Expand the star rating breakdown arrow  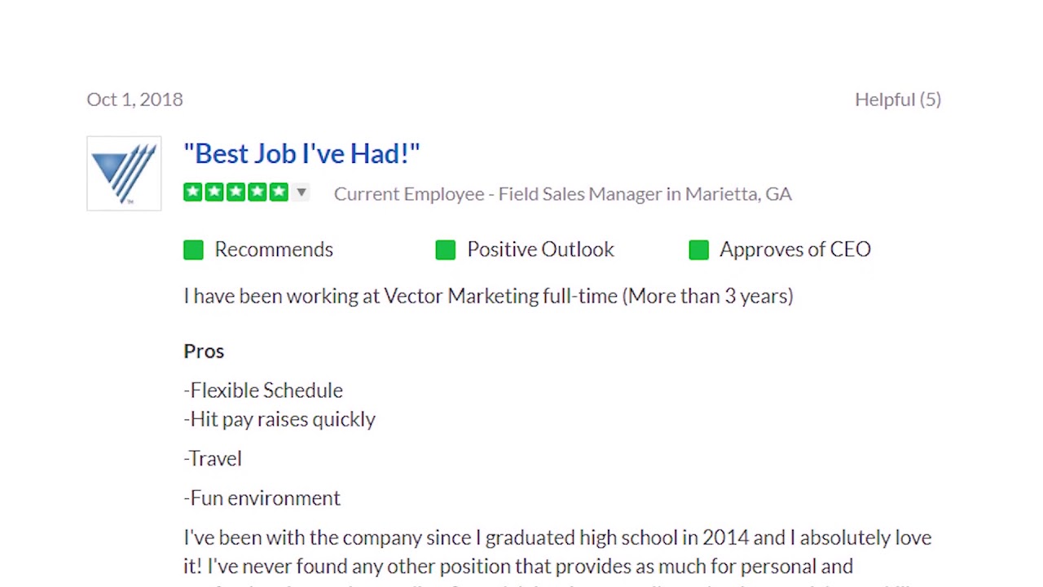pyautogui.click(x=301, y=192)
